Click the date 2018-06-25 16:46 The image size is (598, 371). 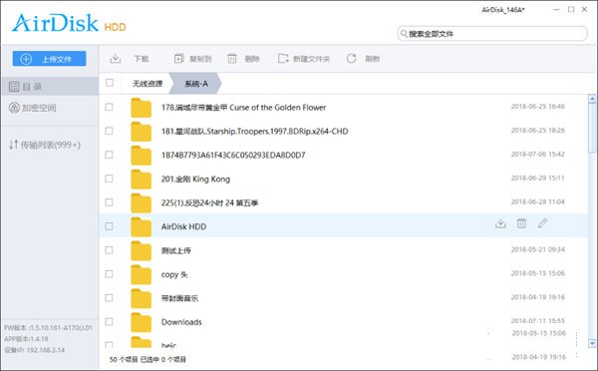(538, 107)
